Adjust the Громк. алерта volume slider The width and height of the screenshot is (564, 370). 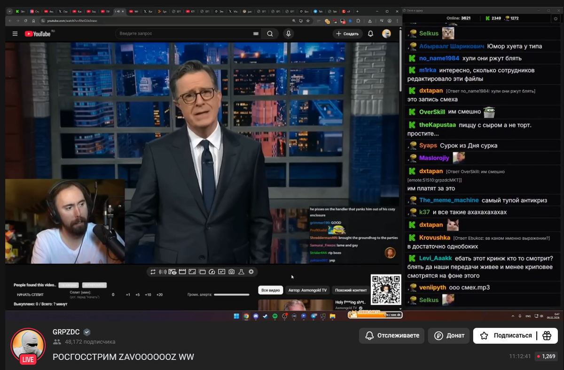pyautogui.click(x=231, y=295)
